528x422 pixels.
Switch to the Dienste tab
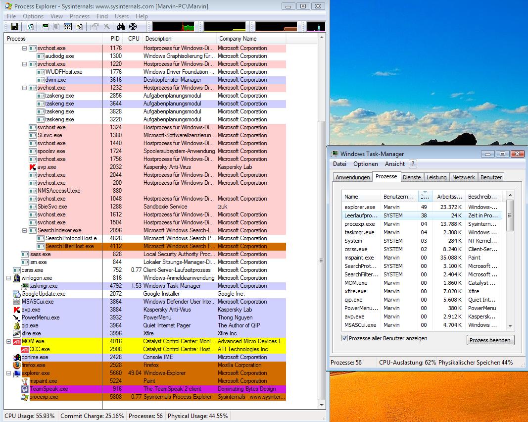(x=412, y=177)
